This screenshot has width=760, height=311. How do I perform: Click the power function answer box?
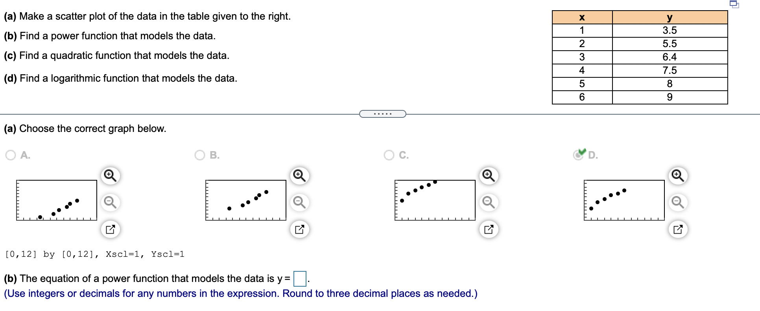[299, 278]
